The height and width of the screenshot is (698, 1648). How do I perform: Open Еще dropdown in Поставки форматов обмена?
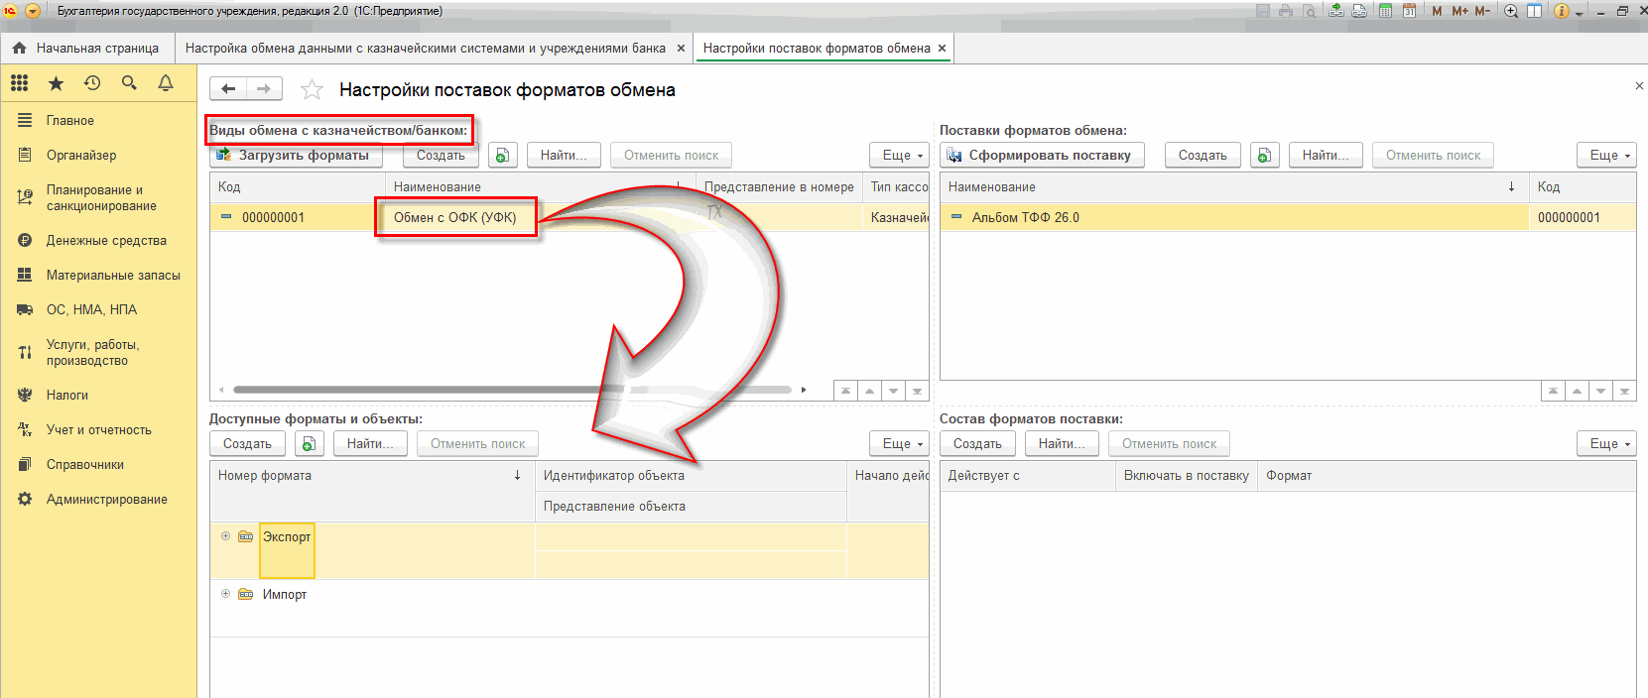click(1604, 156)
